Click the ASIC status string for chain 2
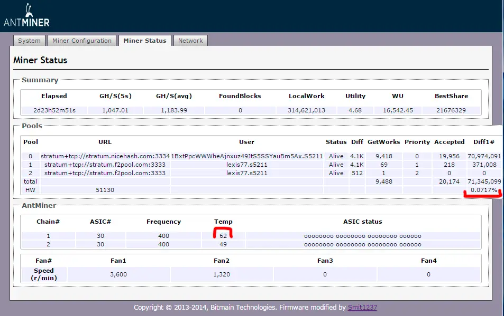 coord(363,245)
